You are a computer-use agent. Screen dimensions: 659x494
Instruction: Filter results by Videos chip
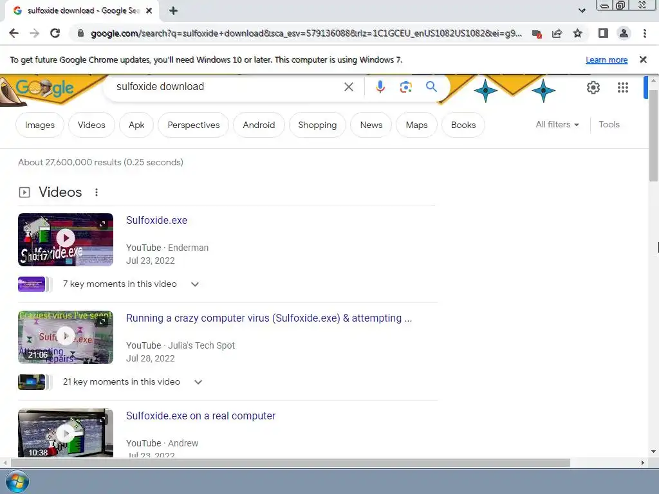point(91,125)
